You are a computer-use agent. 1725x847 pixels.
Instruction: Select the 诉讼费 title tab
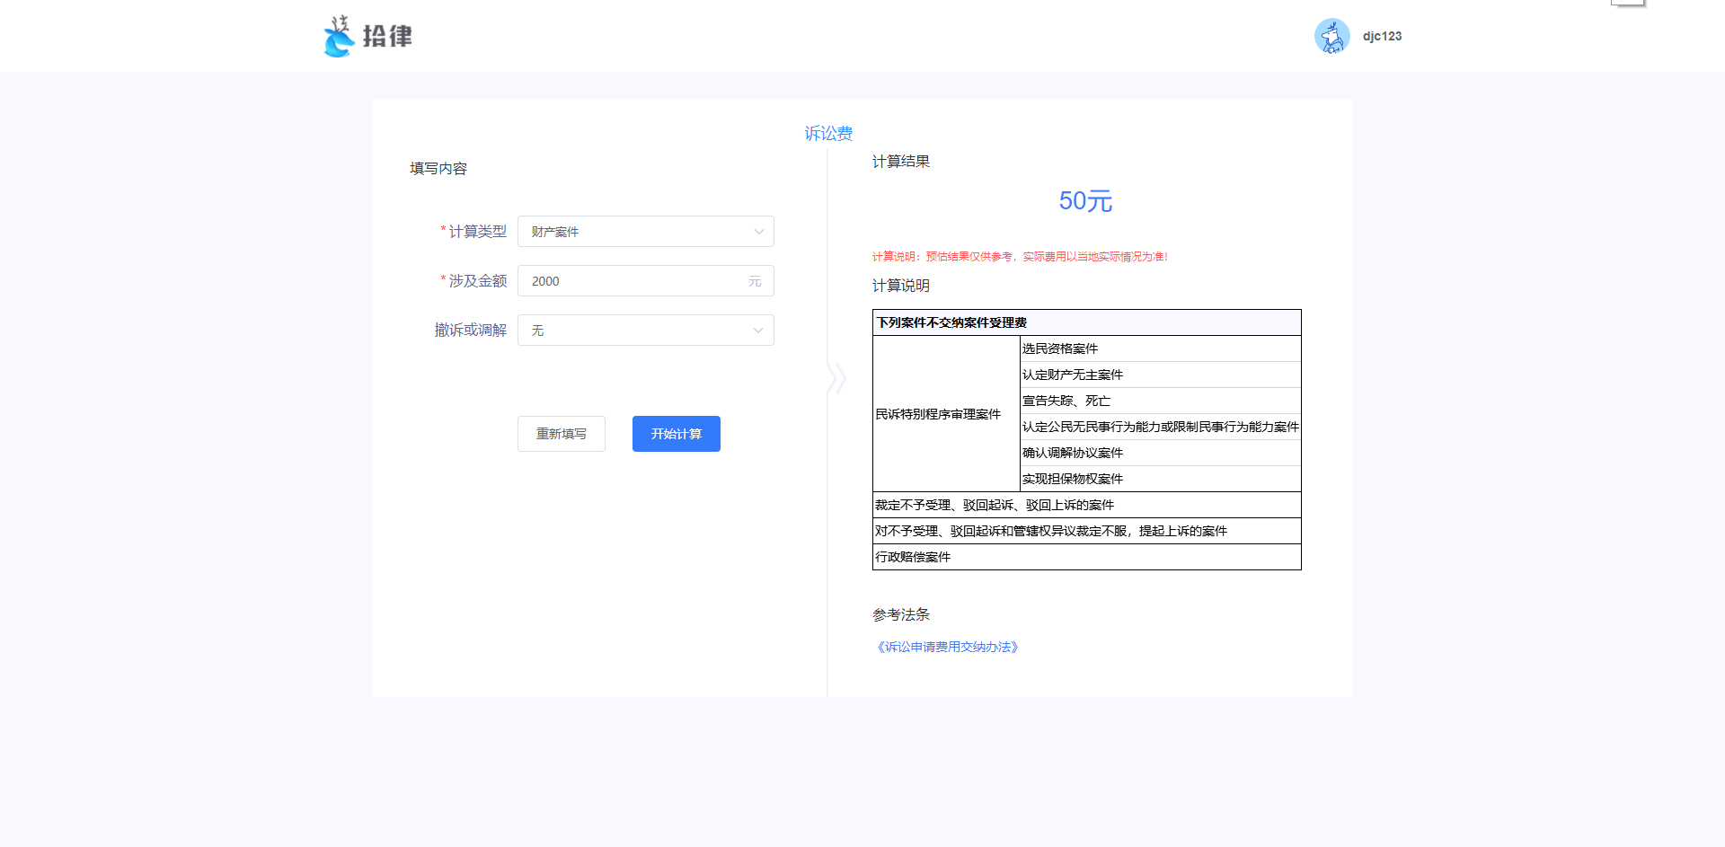click(x=827, y=134)
